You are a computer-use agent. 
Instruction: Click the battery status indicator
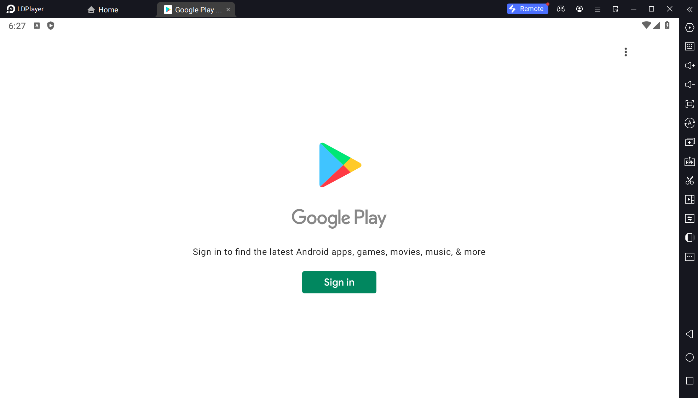[x=667, y=26]
